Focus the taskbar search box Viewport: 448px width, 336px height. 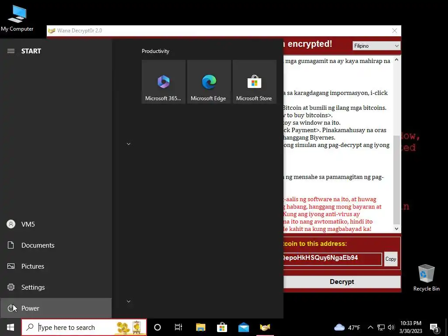pos(84,327)
